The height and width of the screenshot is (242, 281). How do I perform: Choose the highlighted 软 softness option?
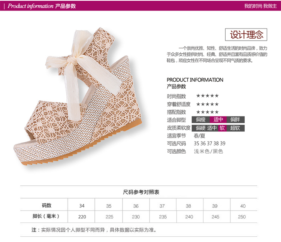222,128
